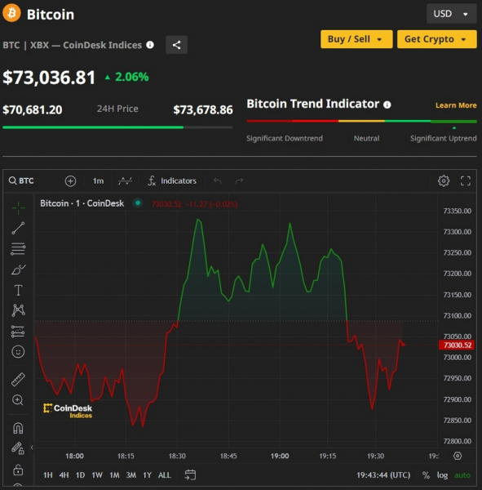Viewport: 482px width, 490px height.
Task: Expand the Get Crypto dropdown
Action: pos(436,39)
